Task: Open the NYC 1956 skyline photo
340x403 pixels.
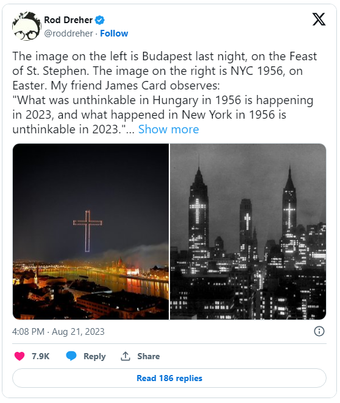Action: [248, 231]
